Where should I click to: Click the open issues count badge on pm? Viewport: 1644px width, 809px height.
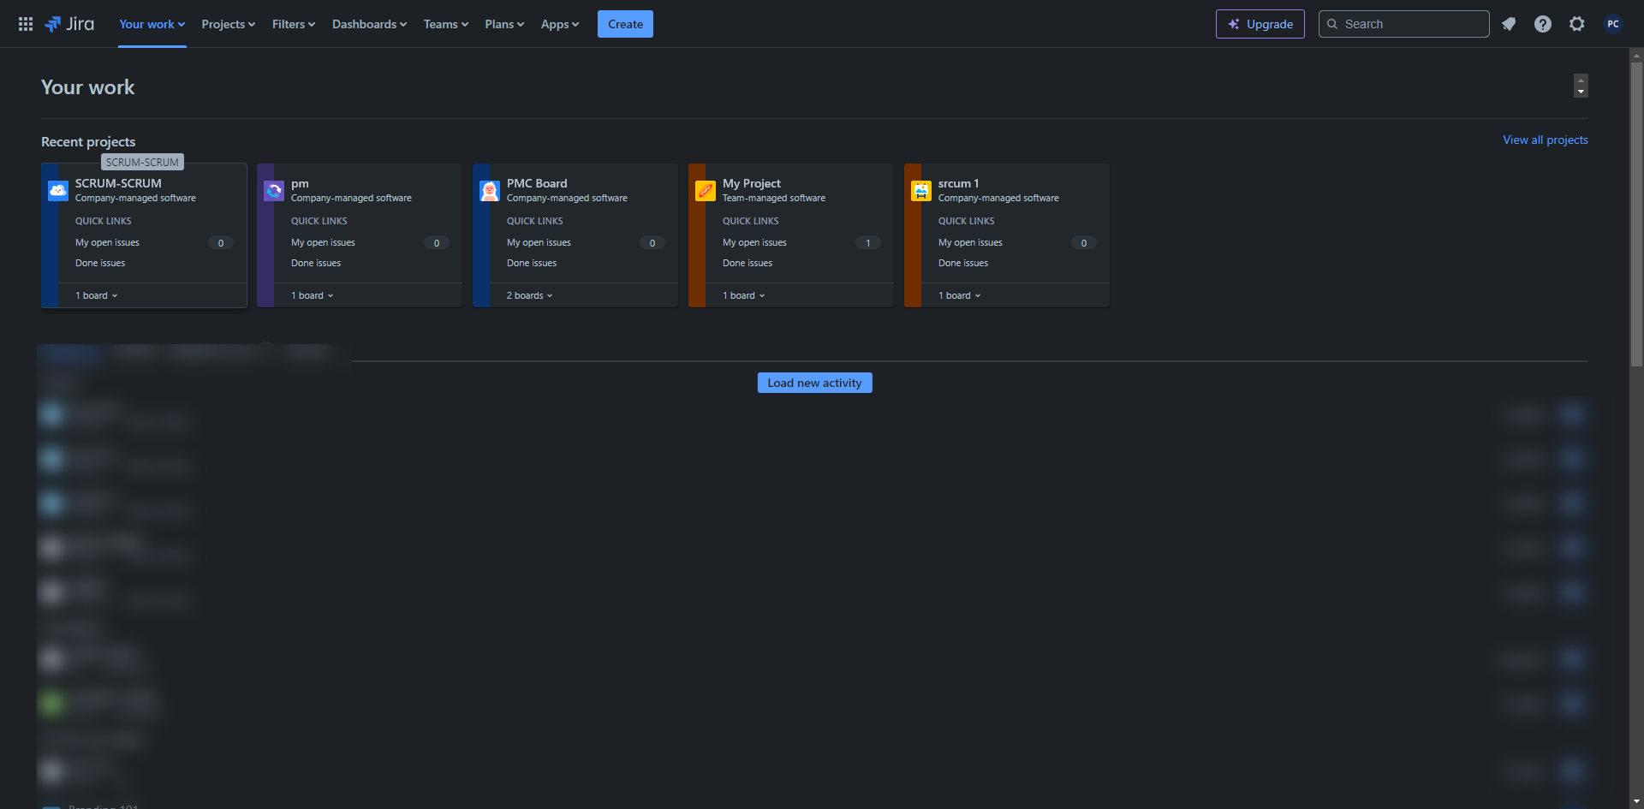click(x=437, y=243)
